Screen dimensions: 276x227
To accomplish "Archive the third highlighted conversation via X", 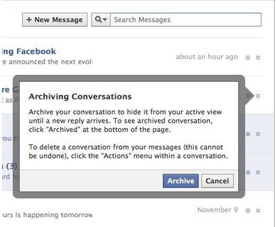I will point(258,134).
